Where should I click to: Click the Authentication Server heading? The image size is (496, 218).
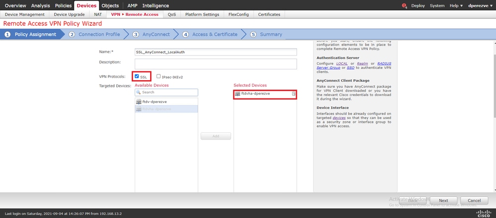pyautogui.click(x=338, y=58)
